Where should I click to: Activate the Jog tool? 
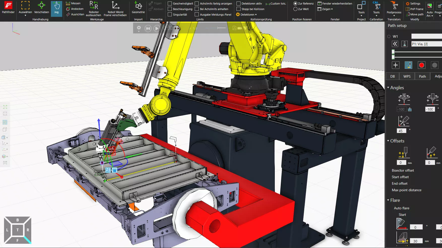56,8
